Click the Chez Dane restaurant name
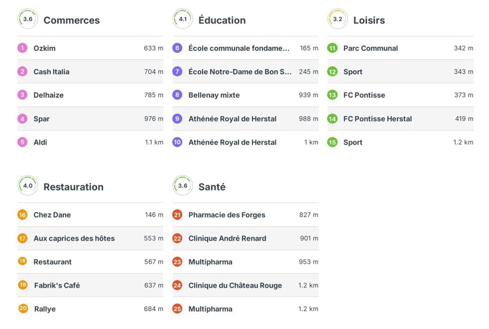489x329 pixels. (52, 215)
